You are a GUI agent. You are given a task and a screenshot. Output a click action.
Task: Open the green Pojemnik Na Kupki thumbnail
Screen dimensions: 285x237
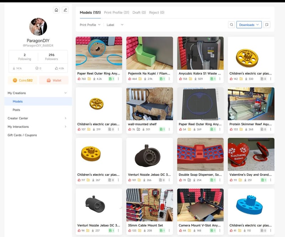click(x=150, y=53)
